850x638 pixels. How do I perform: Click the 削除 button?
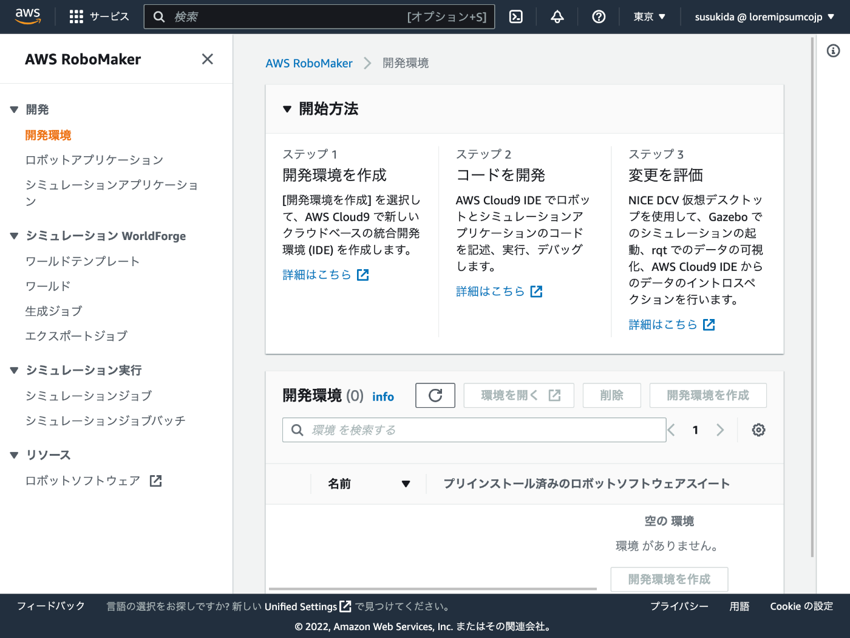[612, 396]
